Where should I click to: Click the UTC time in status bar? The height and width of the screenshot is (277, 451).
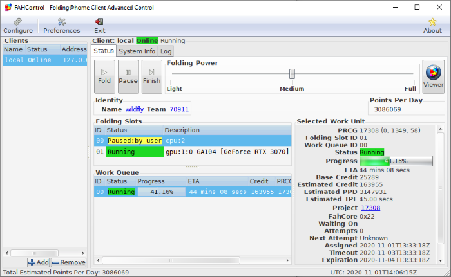tap(373, 273)
